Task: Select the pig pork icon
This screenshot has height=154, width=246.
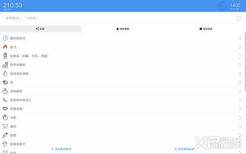Action: [x=5, y=126]
